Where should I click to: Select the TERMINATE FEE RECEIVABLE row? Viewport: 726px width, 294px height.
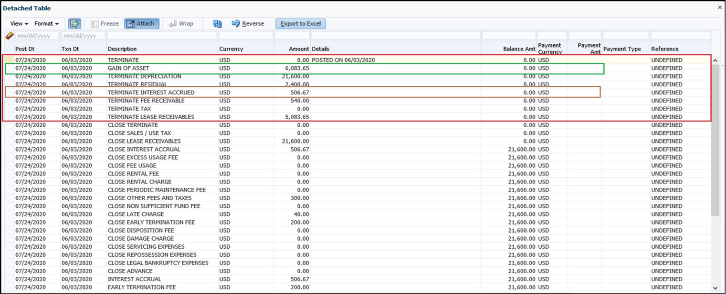358,101
